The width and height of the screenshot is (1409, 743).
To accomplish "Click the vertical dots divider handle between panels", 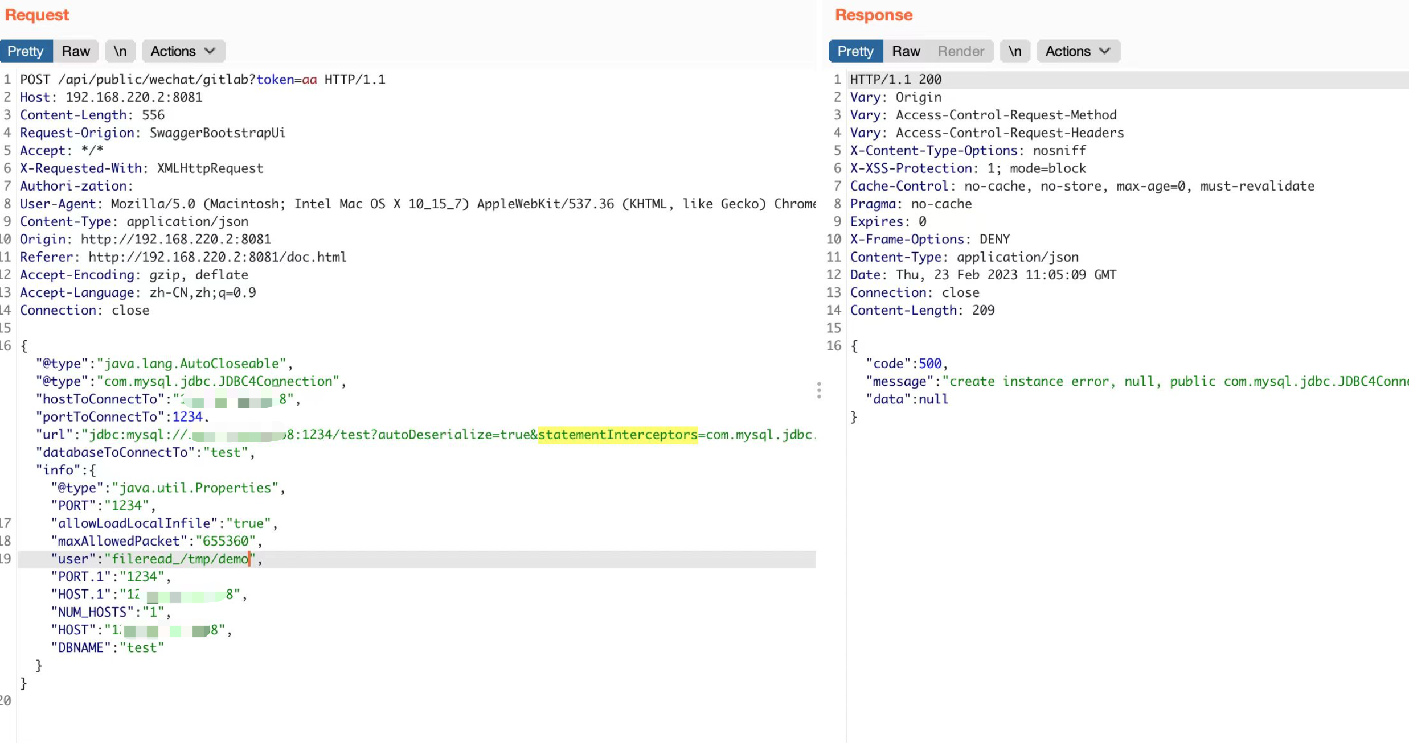I will pyautogui.click(x=820, y=391).
